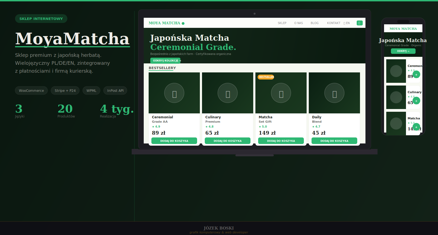Add Culinary with the phone plus icon
Screen dimensions: 438x235
click(416, 101)
